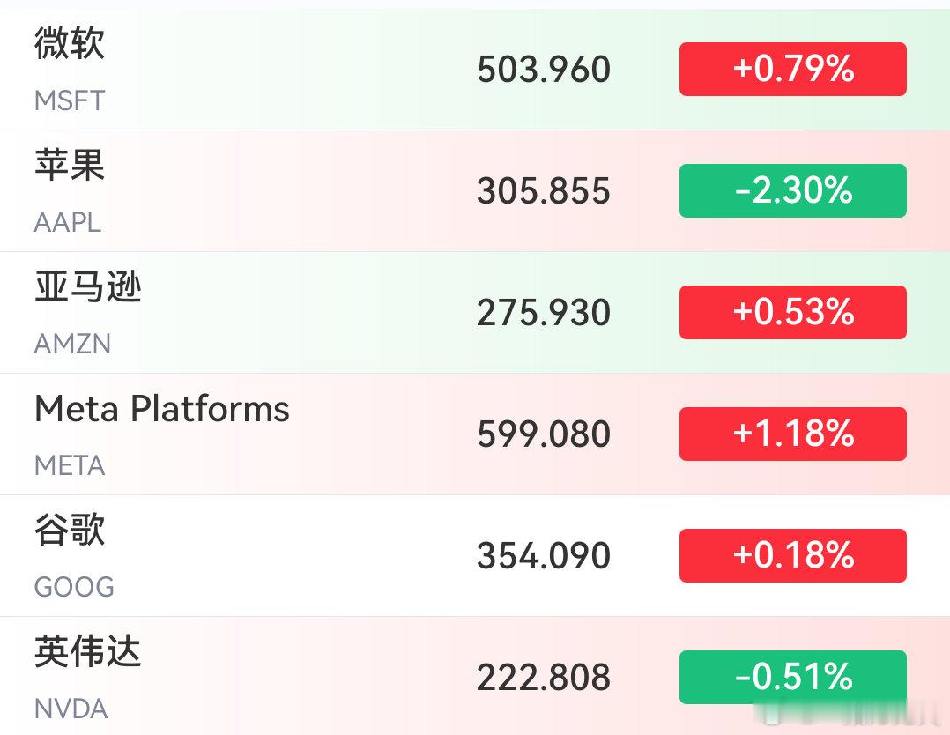Click the +1.18% red badge for META
950x735 pixels.
792,434
